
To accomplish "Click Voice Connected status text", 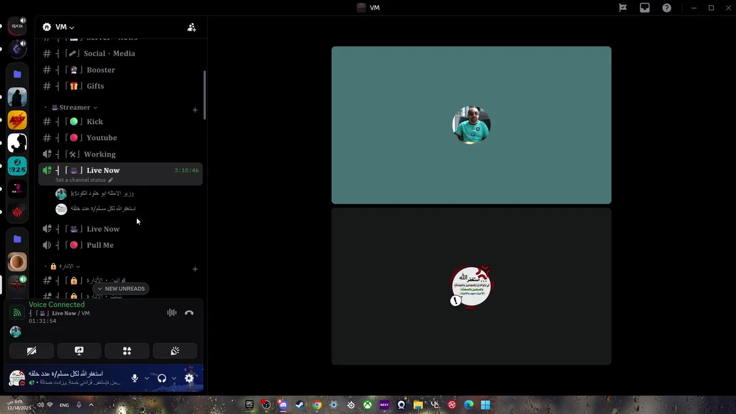I will click(56, 305).
